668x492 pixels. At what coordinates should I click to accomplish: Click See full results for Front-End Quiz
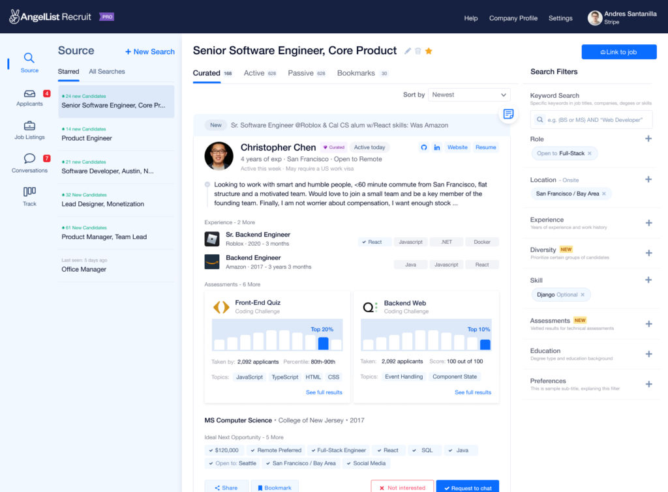click(324, 392)
